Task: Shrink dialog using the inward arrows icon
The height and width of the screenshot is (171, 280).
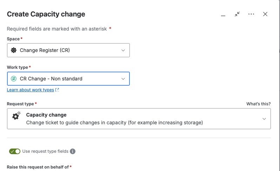Action: click(x=237, y=14)
